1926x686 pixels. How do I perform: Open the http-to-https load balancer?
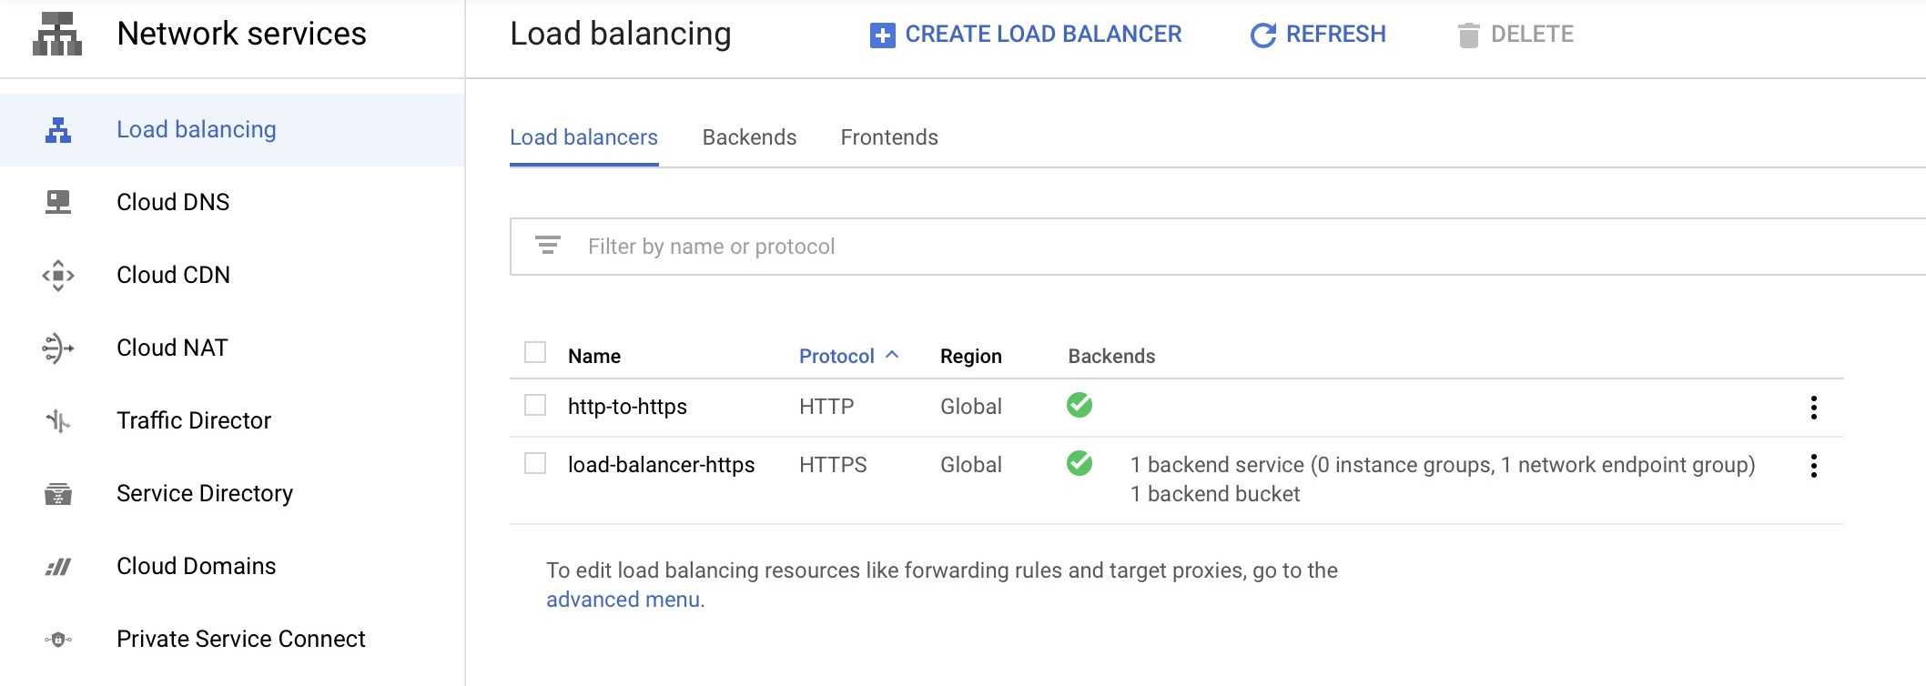[x=627, y=407]
